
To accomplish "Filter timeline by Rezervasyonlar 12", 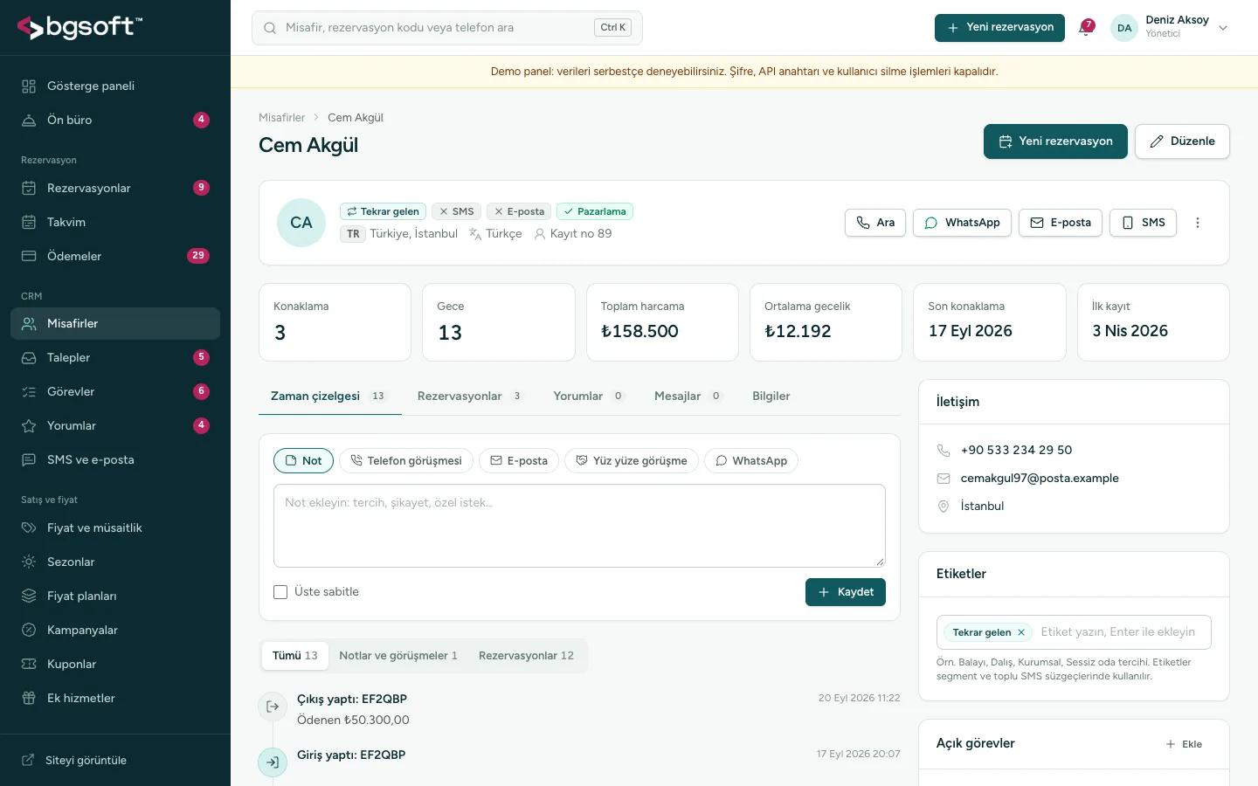I will (x=526, y=655).
